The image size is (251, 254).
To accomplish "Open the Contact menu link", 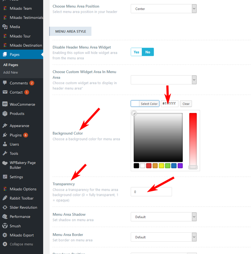I will pyautogui.click(x=16, y=92).
